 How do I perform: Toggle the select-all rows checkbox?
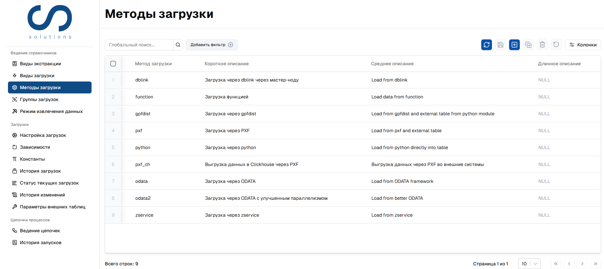click(x=113, y=64)
